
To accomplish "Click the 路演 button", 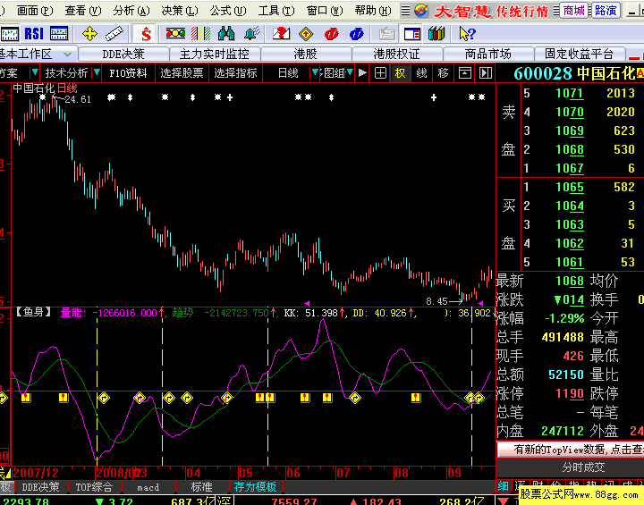I will click(606, 10).
